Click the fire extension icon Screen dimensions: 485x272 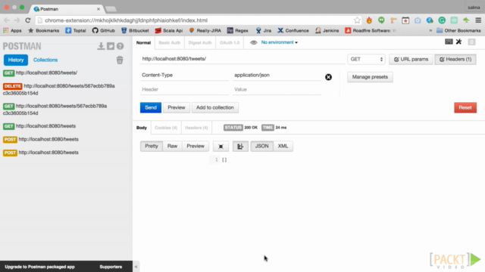tap(369, 20)
